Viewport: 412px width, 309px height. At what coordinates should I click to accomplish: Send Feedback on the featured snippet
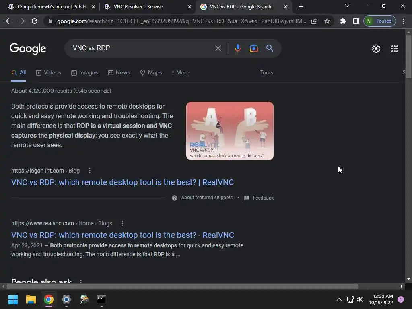click(x=259, y=198)
